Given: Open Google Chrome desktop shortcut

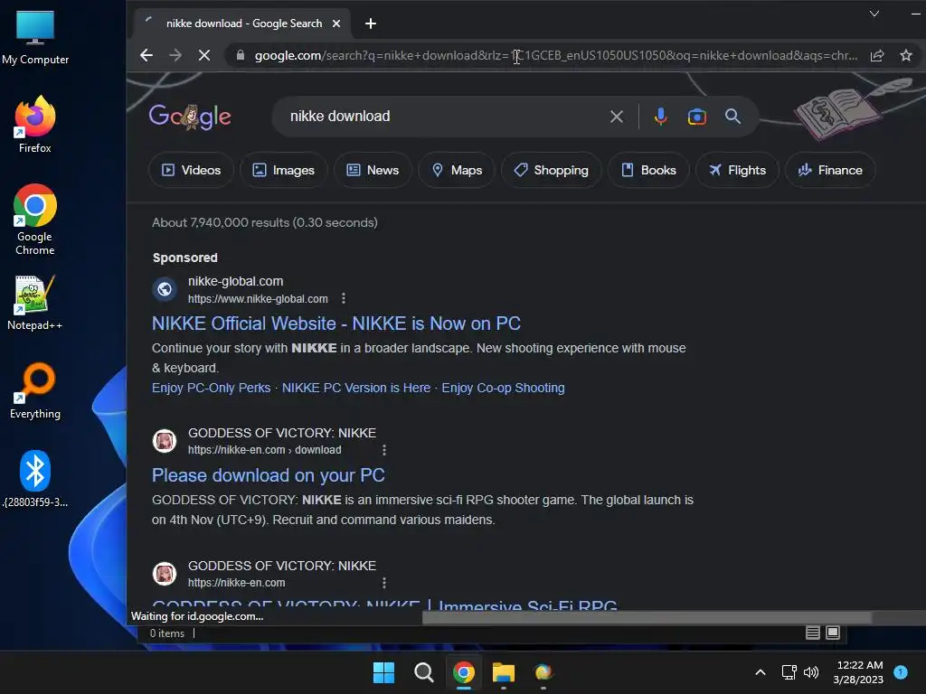Looking at the screenshot, I should [35, 220].
